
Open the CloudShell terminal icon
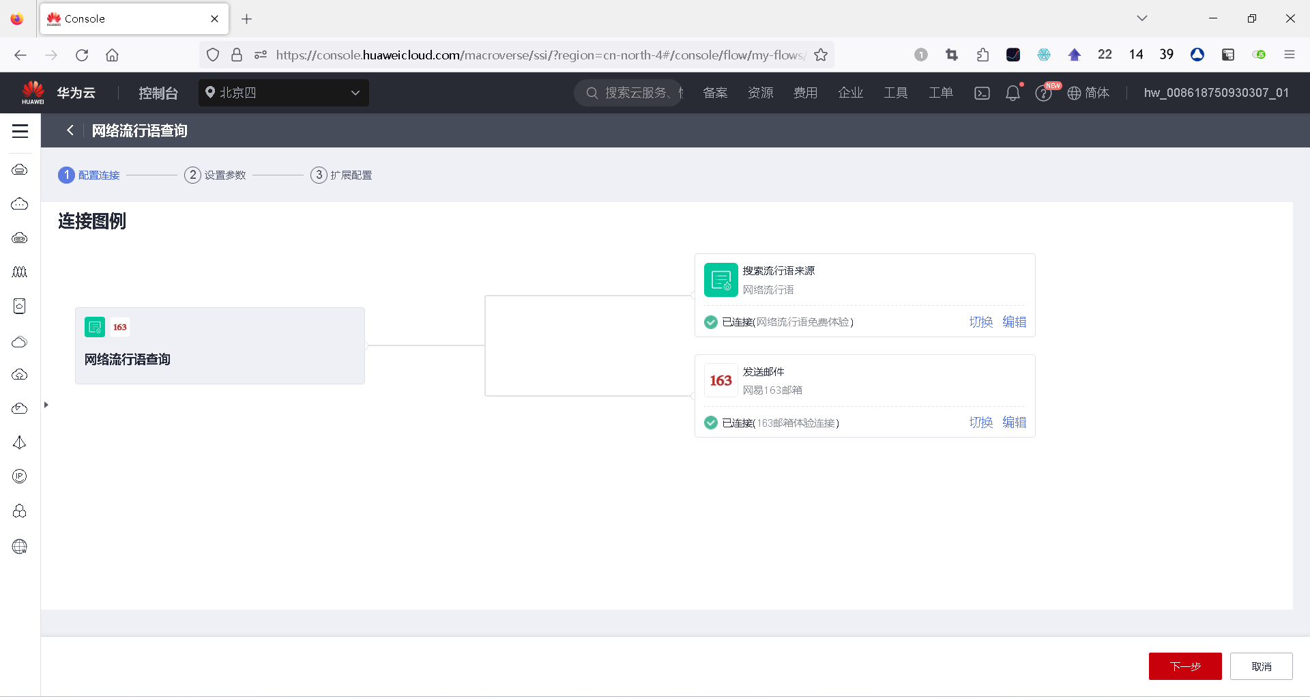point(982,93)
